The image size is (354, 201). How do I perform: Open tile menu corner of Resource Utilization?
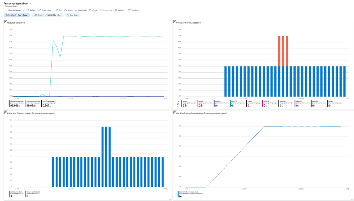click(x=5, y=22)
